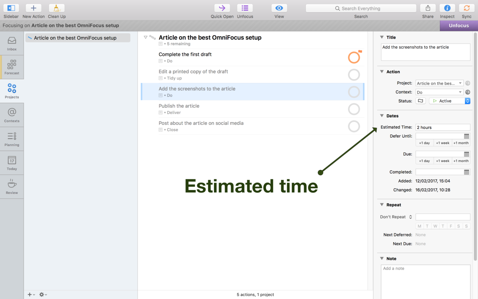
Task: Click the Title text field in inspector
Action: [x=425, y=52]
